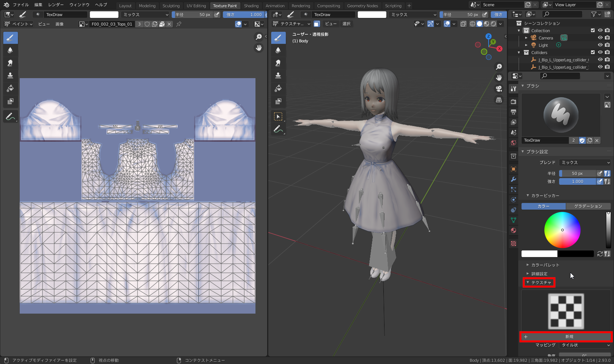Pick a color from the color wheel
Viewport: 614px width, 364px height.
562,230
